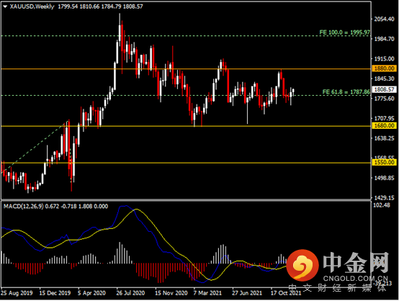
Task: Click the FE 100.0 = 1995.97 label
Action: pos(344,32)
